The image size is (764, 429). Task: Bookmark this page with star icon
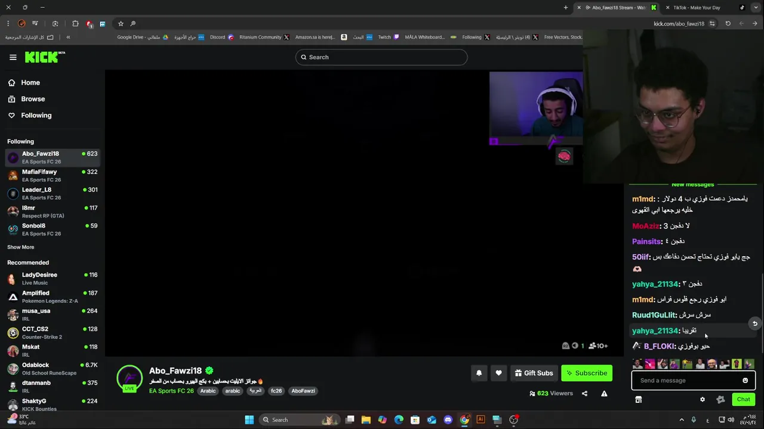121,23
